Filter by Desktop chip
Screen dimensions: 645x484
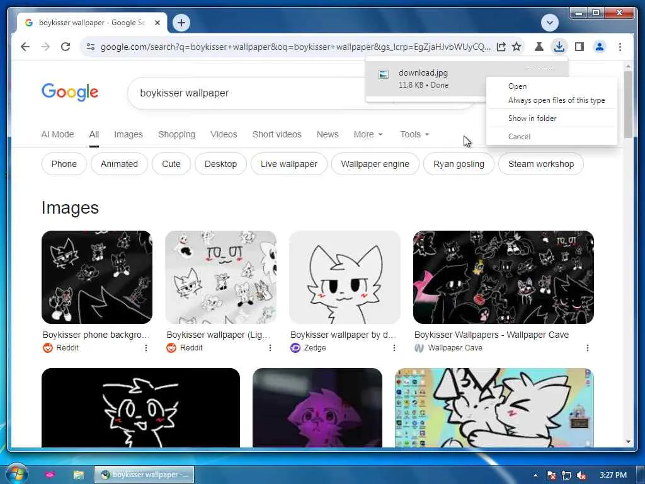[x=220, y=164]
